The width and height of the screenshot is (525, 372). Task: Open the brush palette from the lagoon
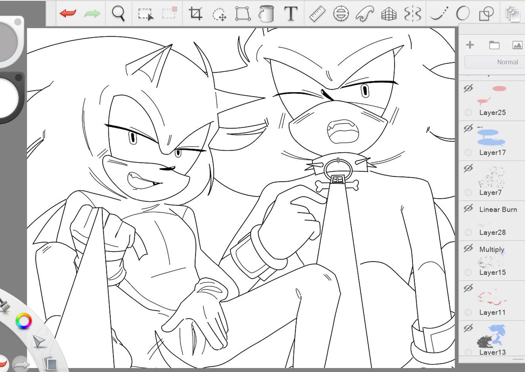(4, 304)
